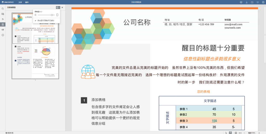Activate the select tool arrow icon

[226, 133]
